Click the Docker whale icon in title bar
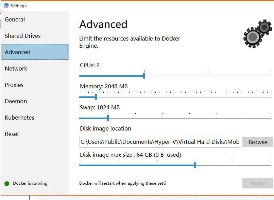Screen dimensions: 274x200 coord(6,5)
